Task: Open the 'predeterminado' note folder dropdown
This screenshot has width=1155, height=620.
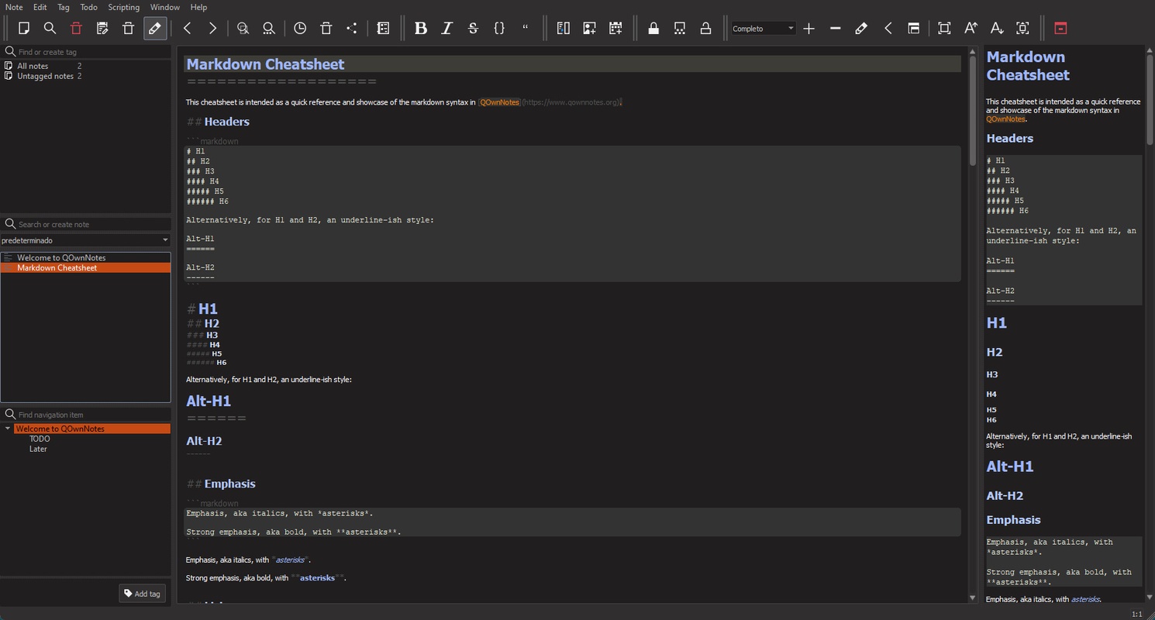Action: 85,240
